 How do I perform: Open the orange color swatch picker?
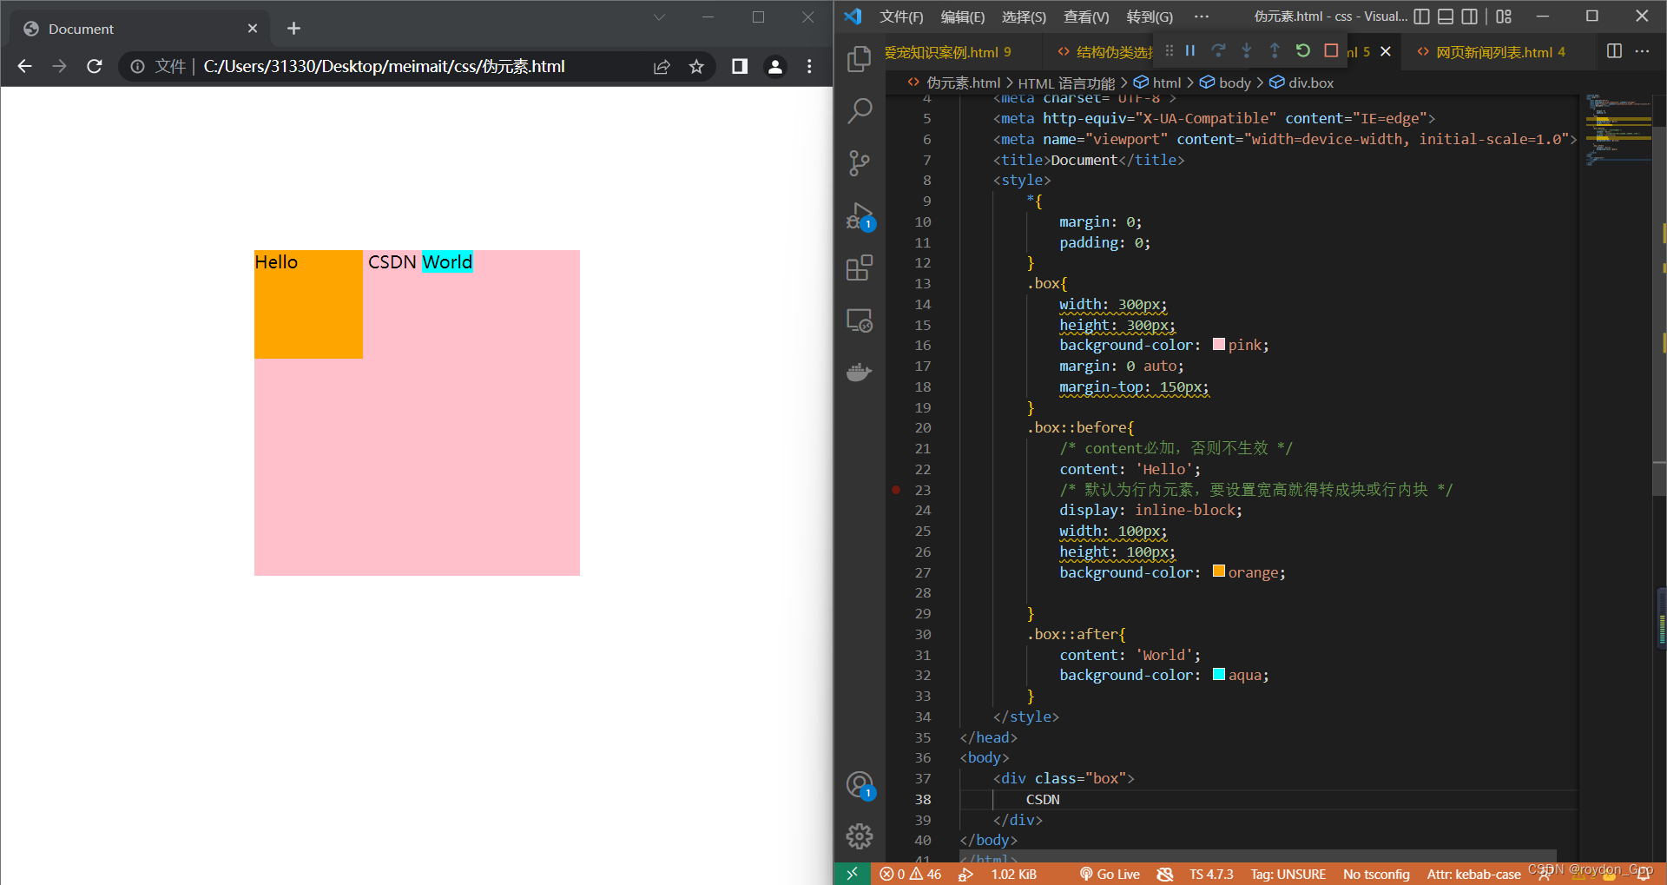[1218, 571]
